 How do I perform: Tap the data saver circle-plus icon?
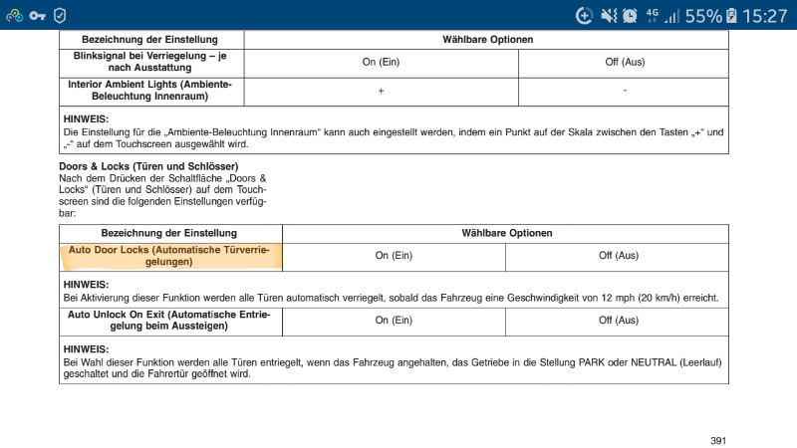click(x=585, y=15)
